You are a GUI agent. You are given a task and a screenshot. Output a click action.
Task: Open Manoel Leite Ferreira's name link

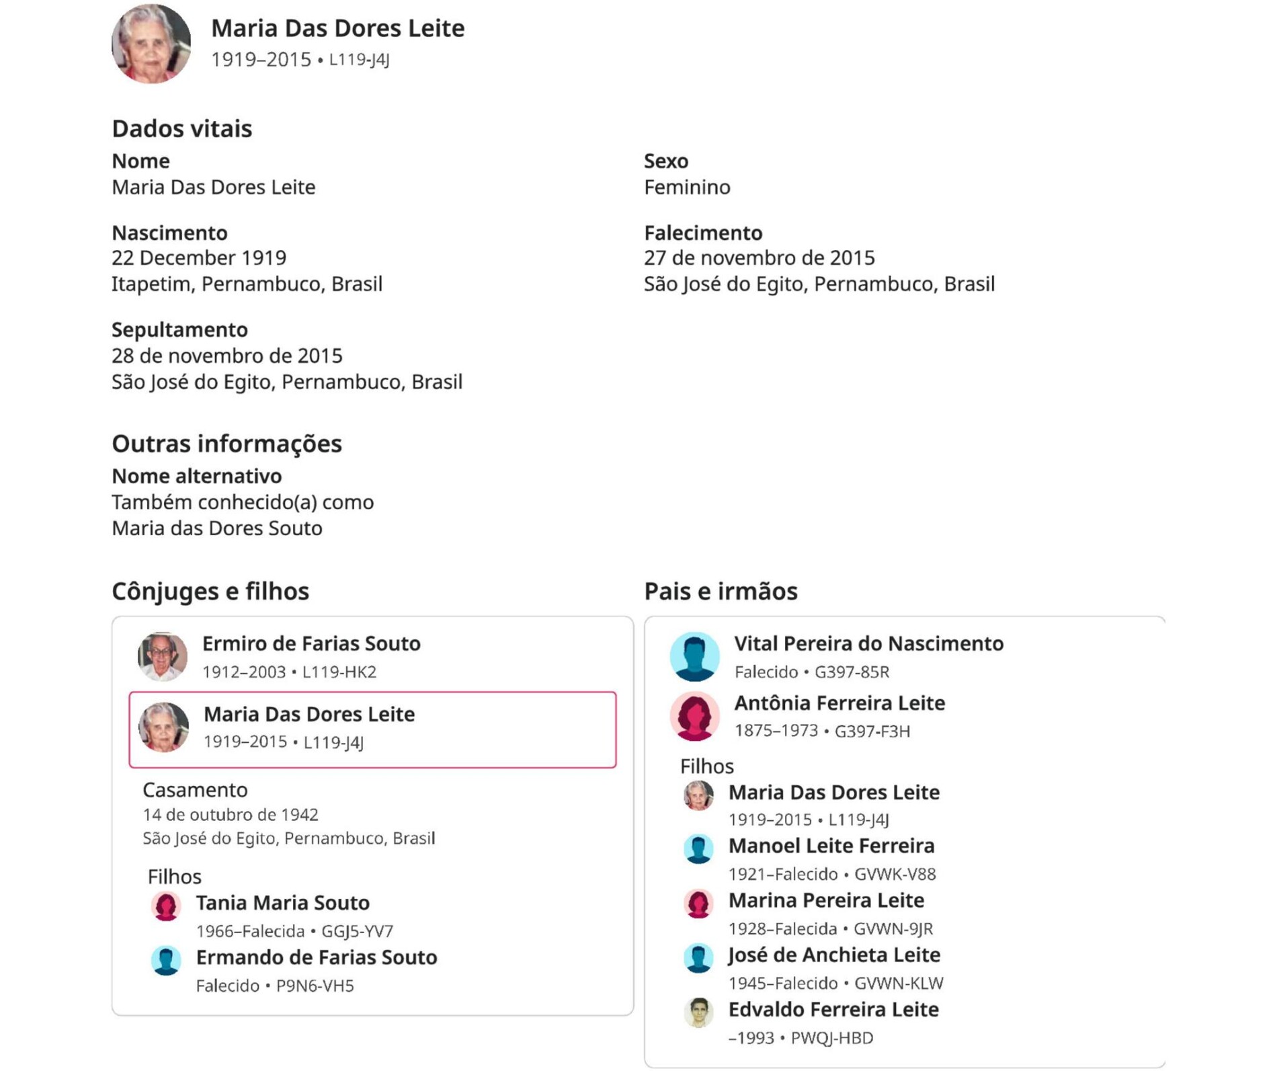[x=831, y=845]
